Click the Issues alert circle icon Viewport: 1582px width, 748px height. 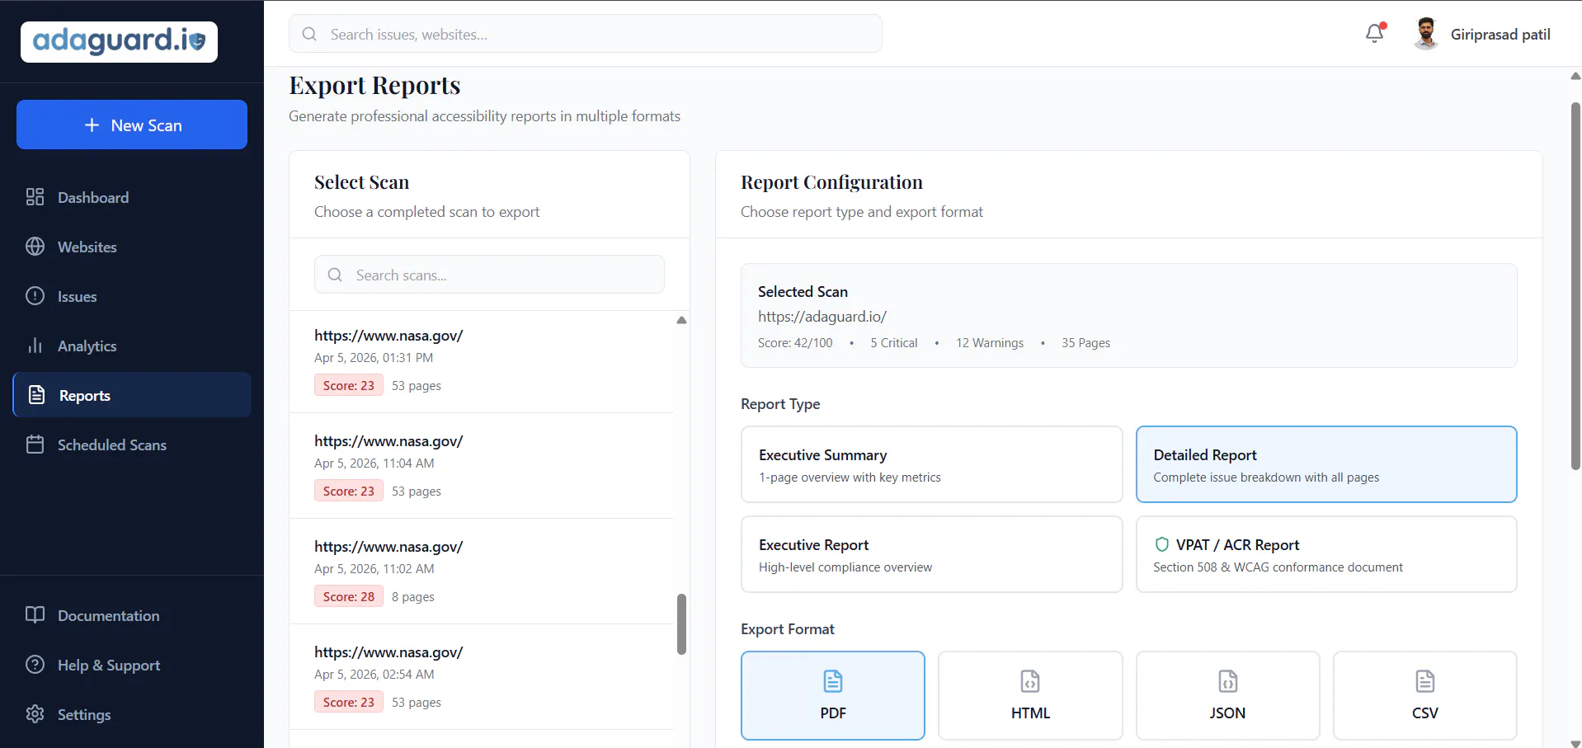(35, 296)
